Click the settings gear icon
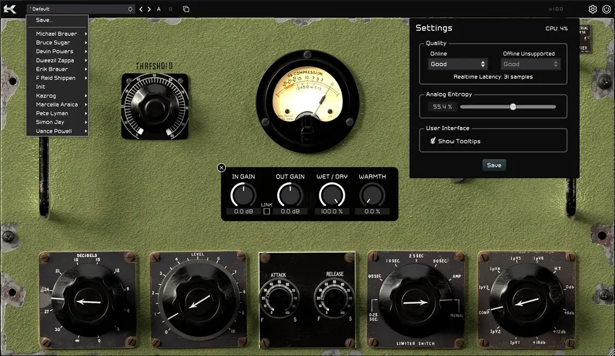615x356 pixels. click(x=592, y=9)
